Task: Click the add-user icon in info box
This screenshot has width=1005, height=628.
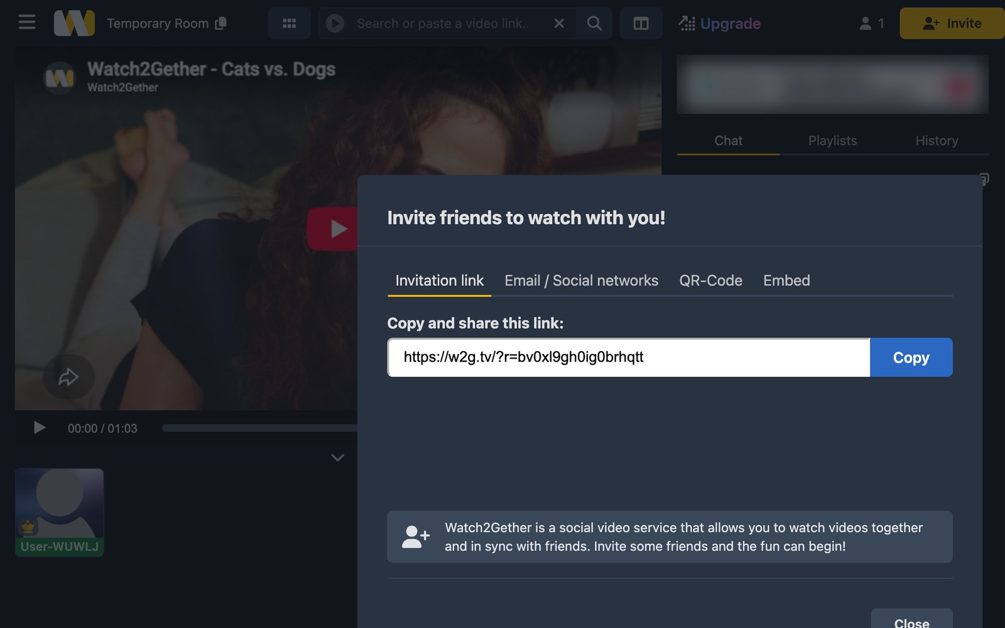Action: point(416,536)
